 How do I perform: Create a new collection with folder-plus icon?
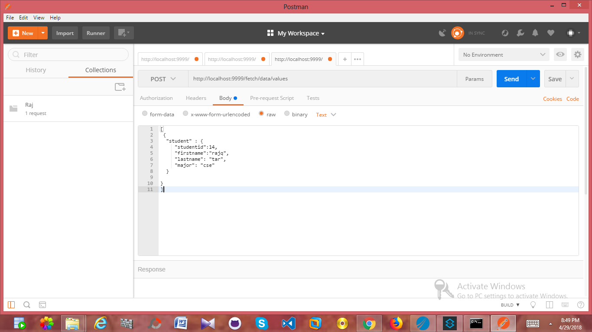pyautogui.click(x=120, y=87)
